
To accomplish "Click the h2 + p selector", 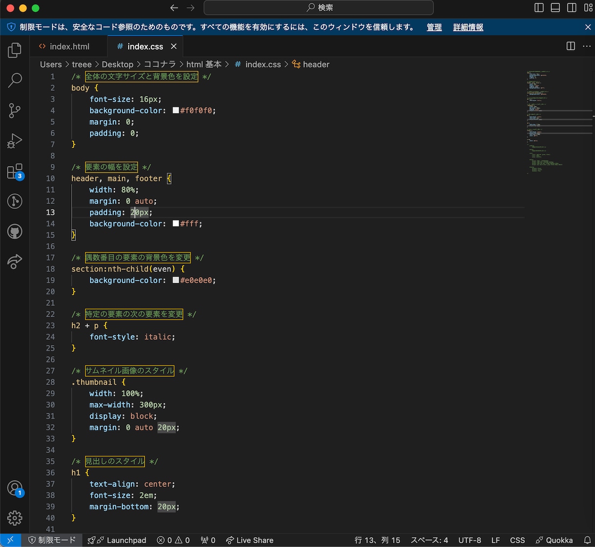I will click(85, 325).
